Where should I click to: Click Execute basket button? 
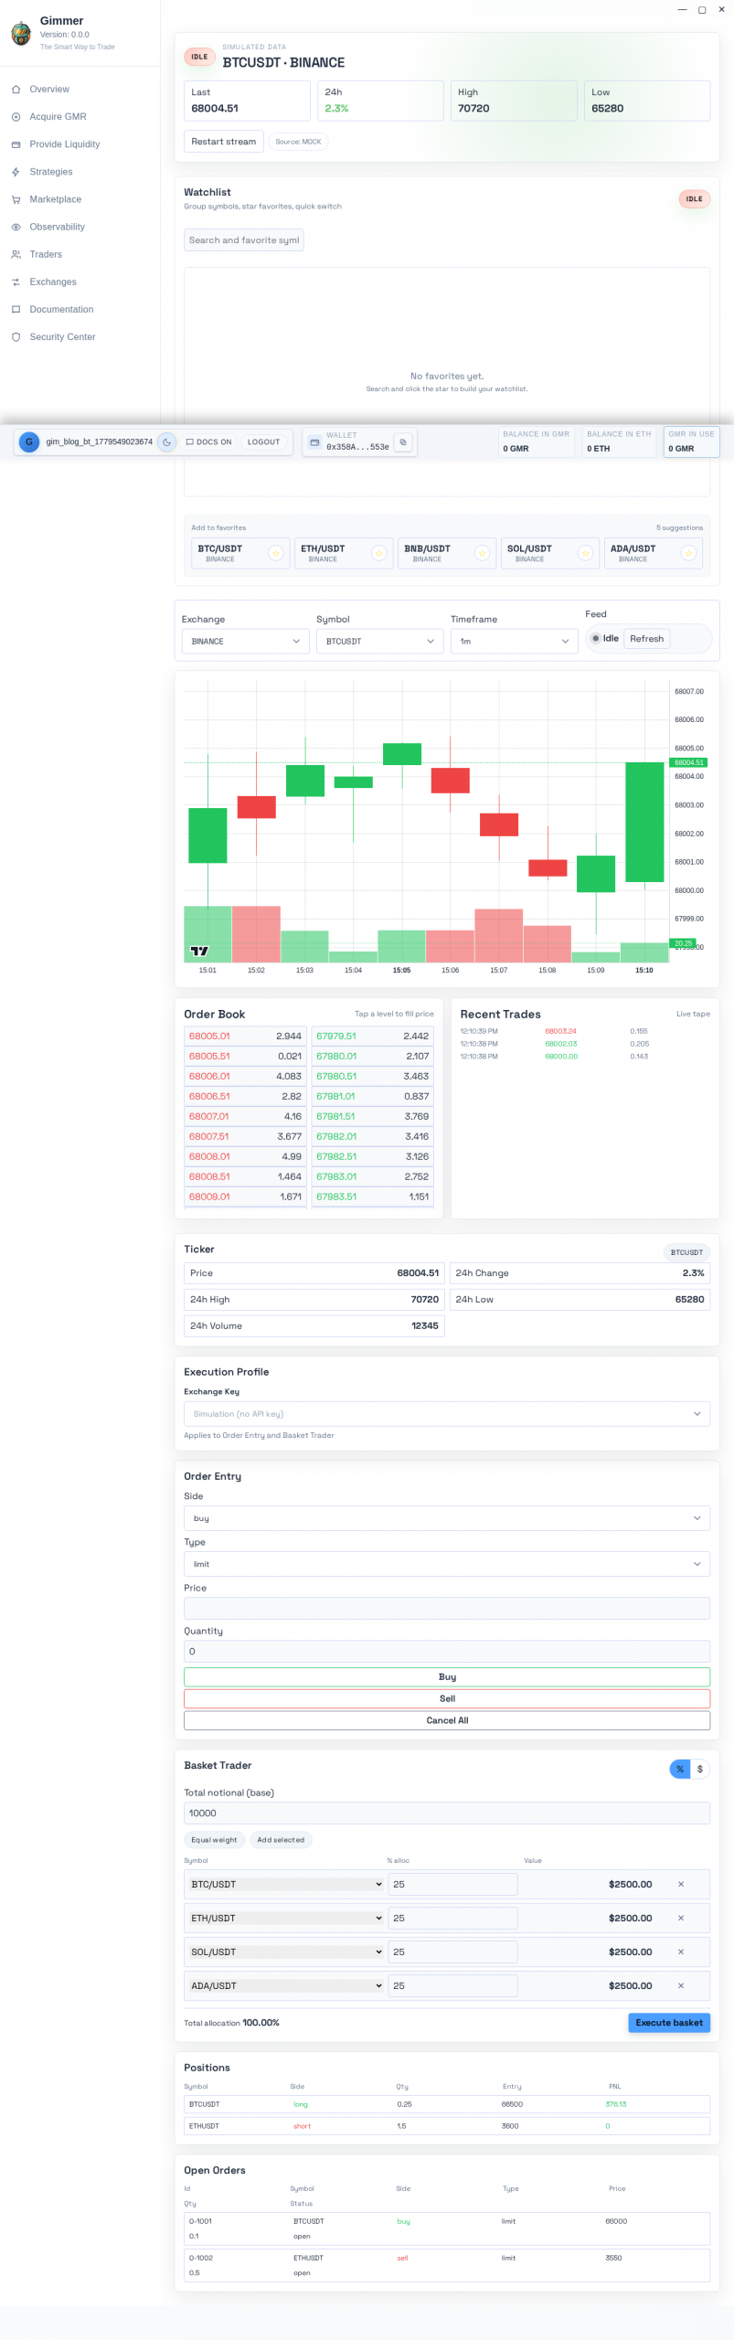click(669, 2023)
